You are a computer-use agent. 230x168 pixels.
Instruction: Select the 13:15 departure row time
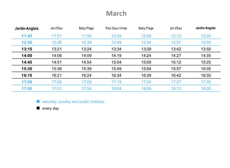27,49
